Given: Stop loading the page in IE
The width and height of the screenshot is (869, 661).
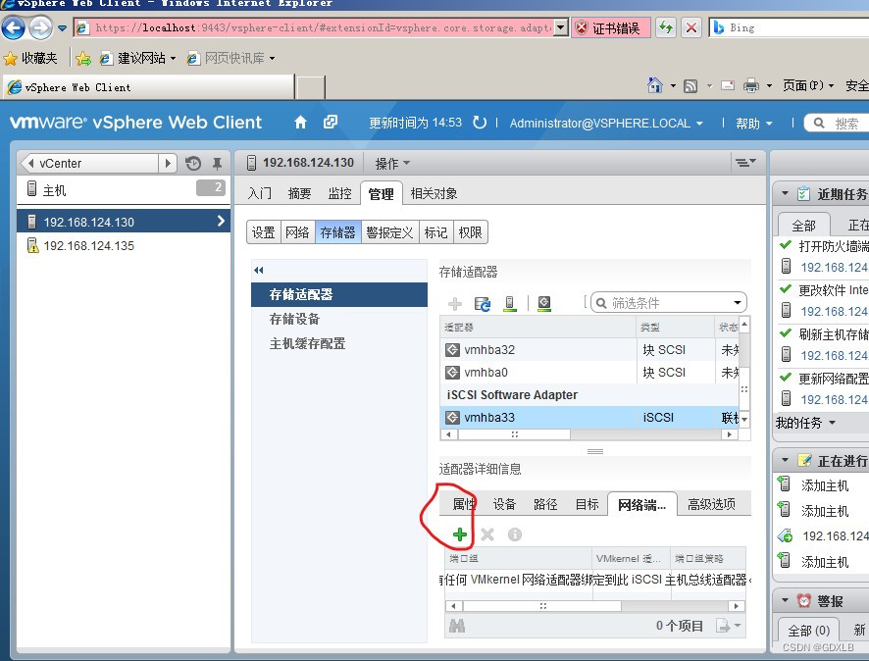Looking at the screenshot, I should click(691, 27).
